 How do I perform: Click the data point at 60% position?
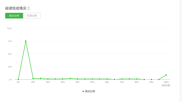107,79
